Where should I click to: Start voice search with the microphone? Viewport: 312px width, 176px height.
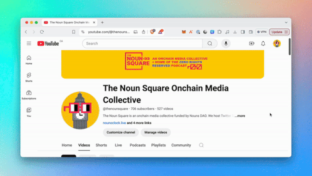click(226, 43)
